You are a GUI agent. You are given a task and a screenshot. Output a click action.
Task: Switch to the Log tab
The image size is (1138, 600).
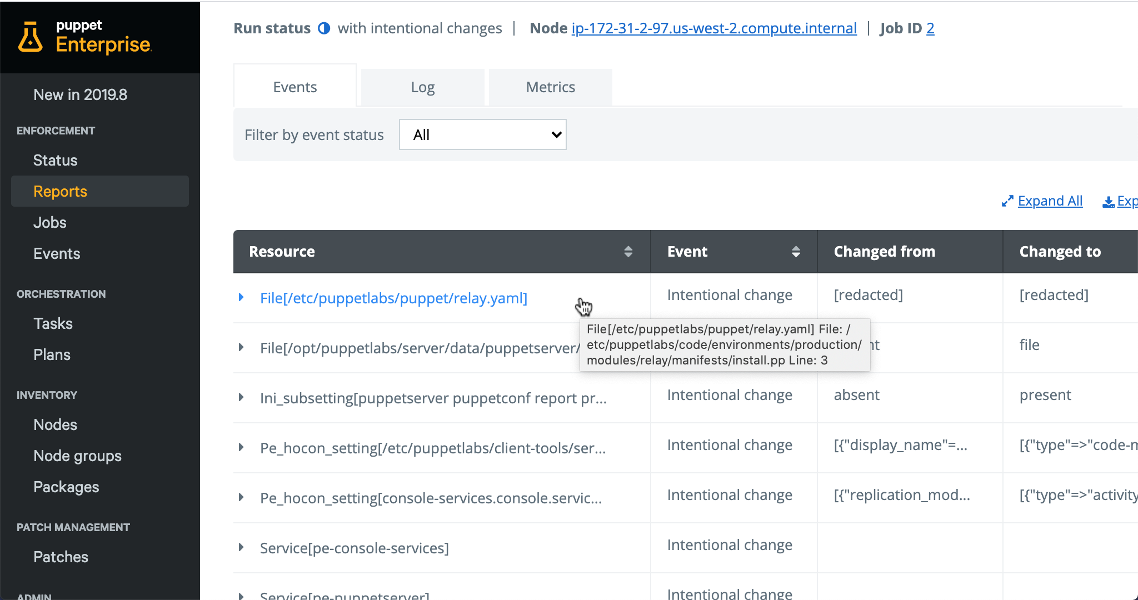pyautogui.click(x=423, y=87)
